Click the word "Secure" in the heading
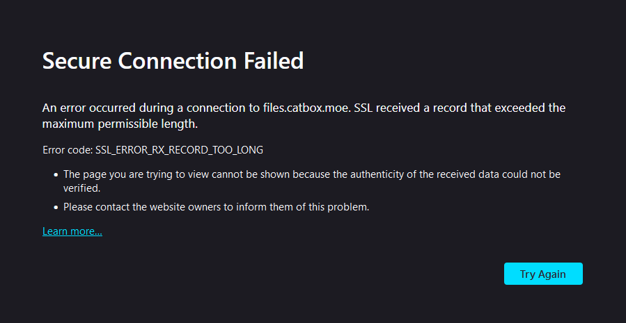This screenshot has height=323, width=626. click(x=77, y=61)
